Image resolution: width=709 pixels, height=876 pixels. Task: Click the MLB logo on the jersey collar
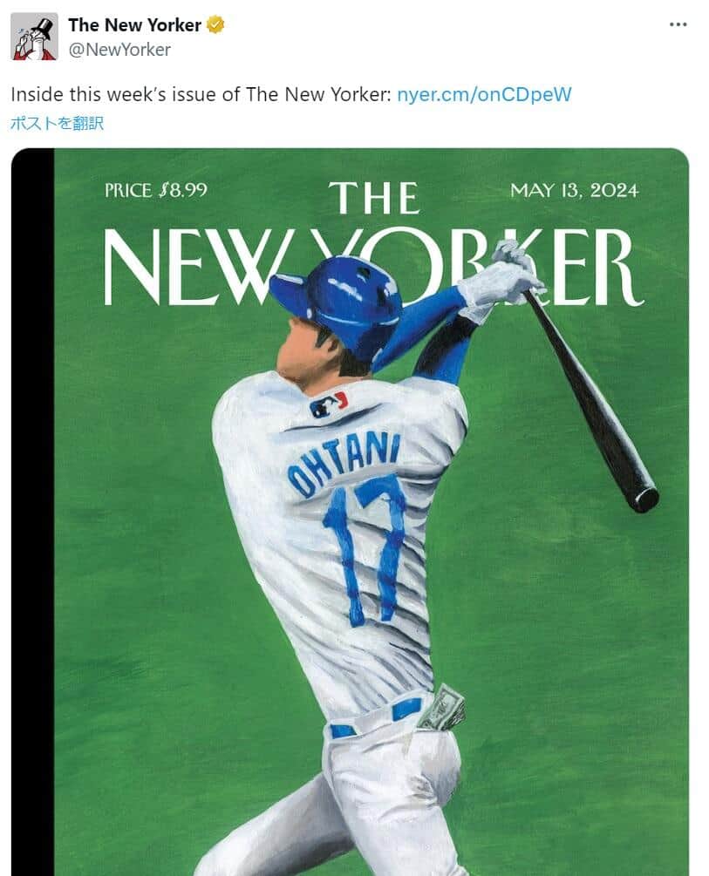(x=328, y=404)
